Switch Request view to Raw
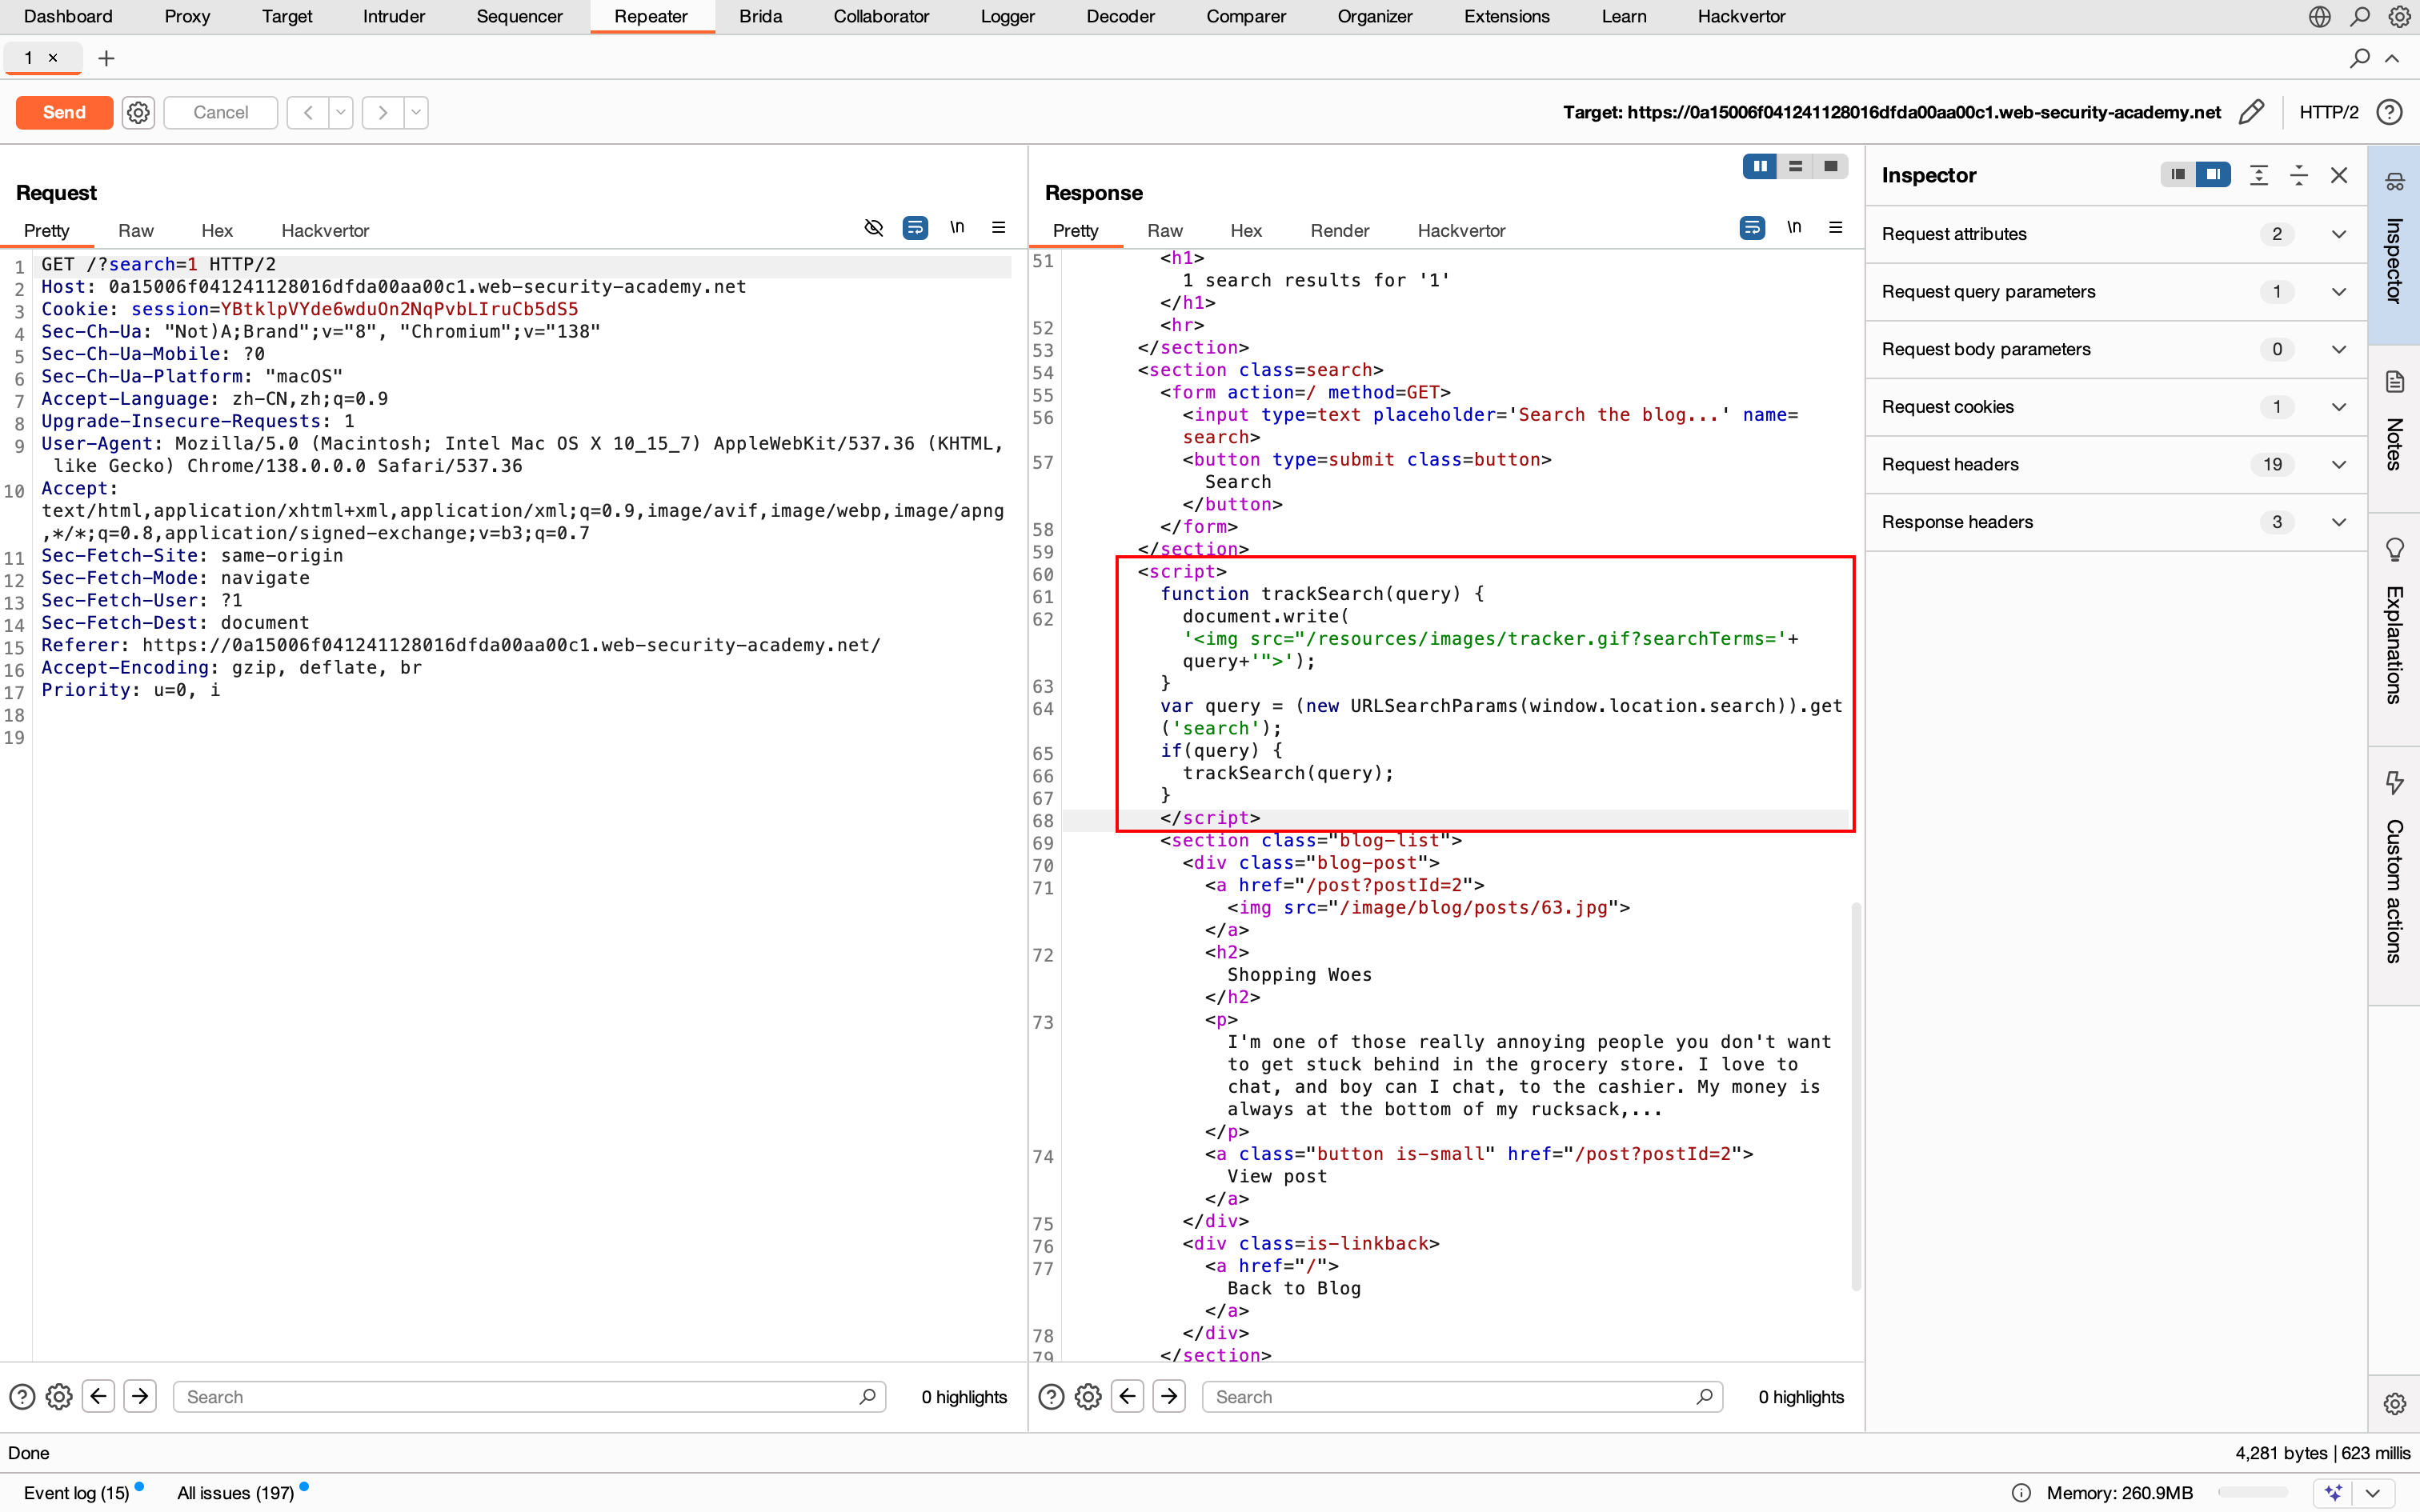This screenshot has height=1512, width=2420. [x=136, y=230]
